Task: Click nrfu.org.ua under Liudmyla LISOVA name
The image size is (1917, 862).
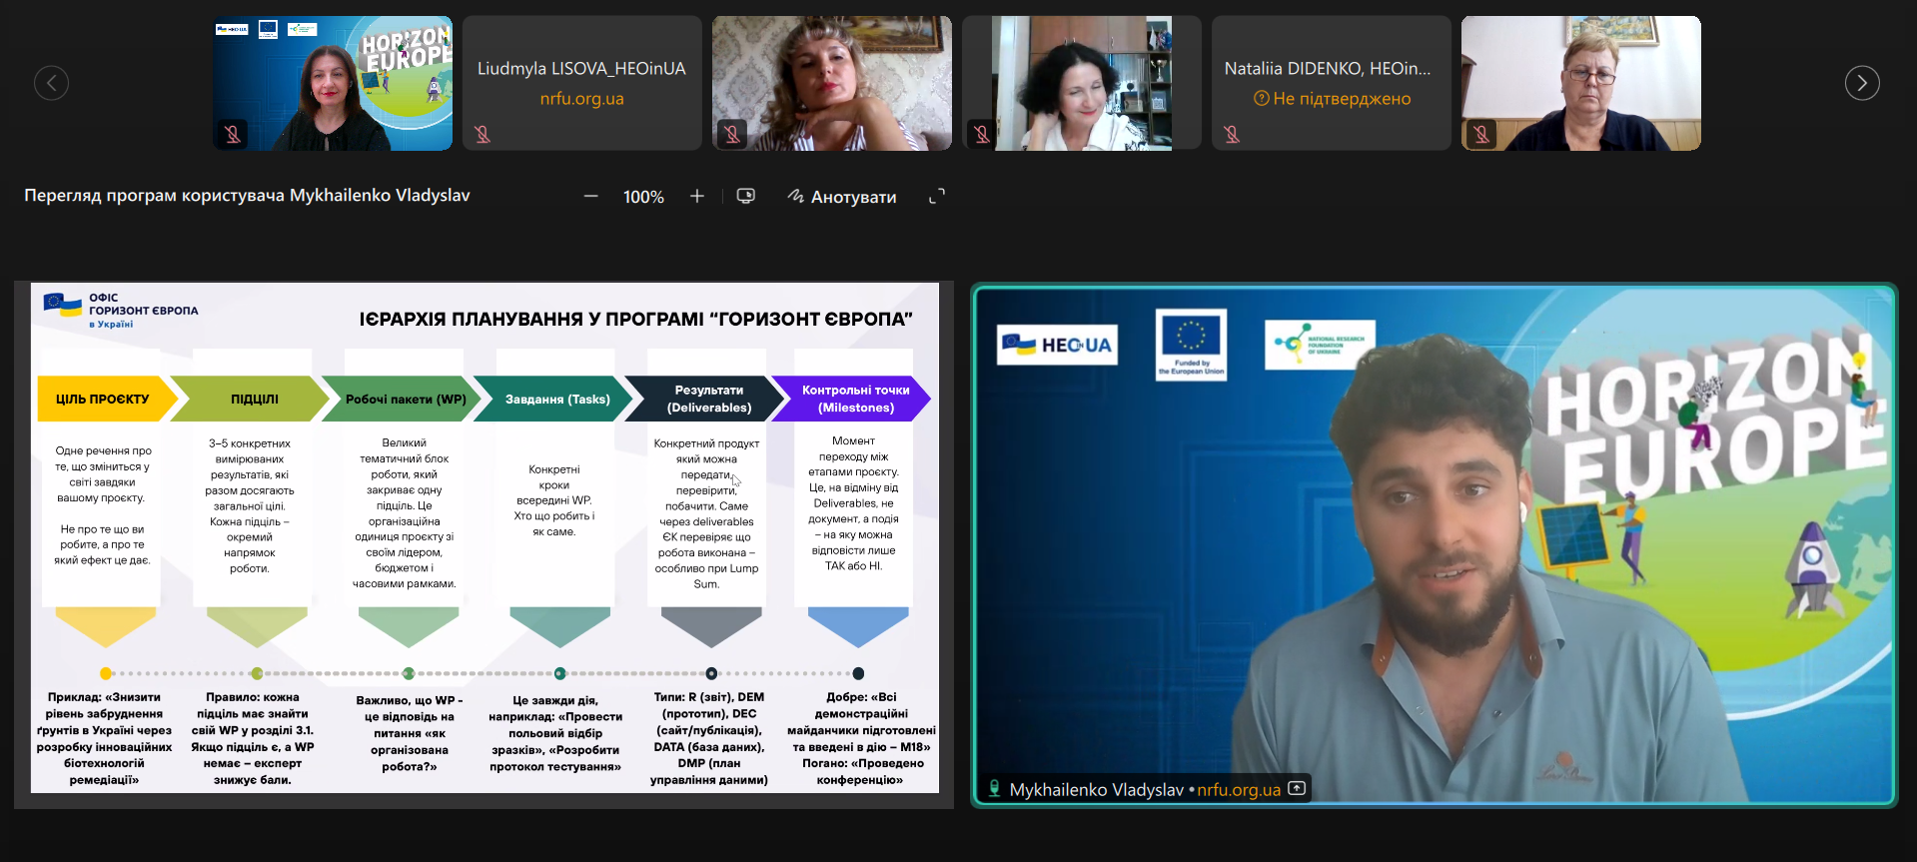Action: point(582,99)
